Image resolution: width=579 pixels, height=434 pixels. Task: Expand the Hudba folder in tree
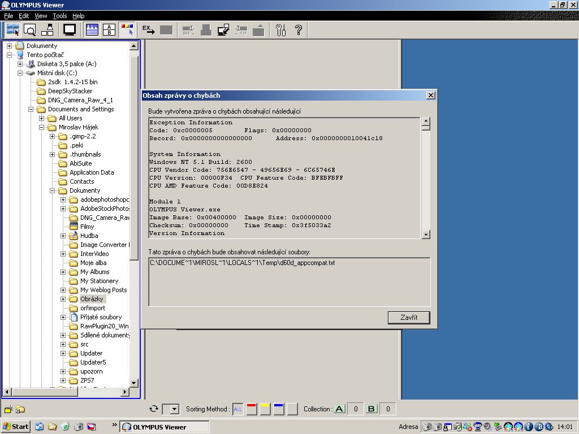[63, 236]
